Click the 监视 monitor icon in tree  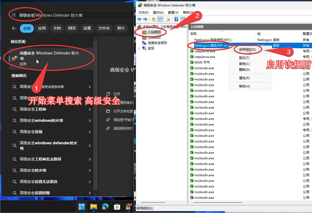click(x=144, y=48)
